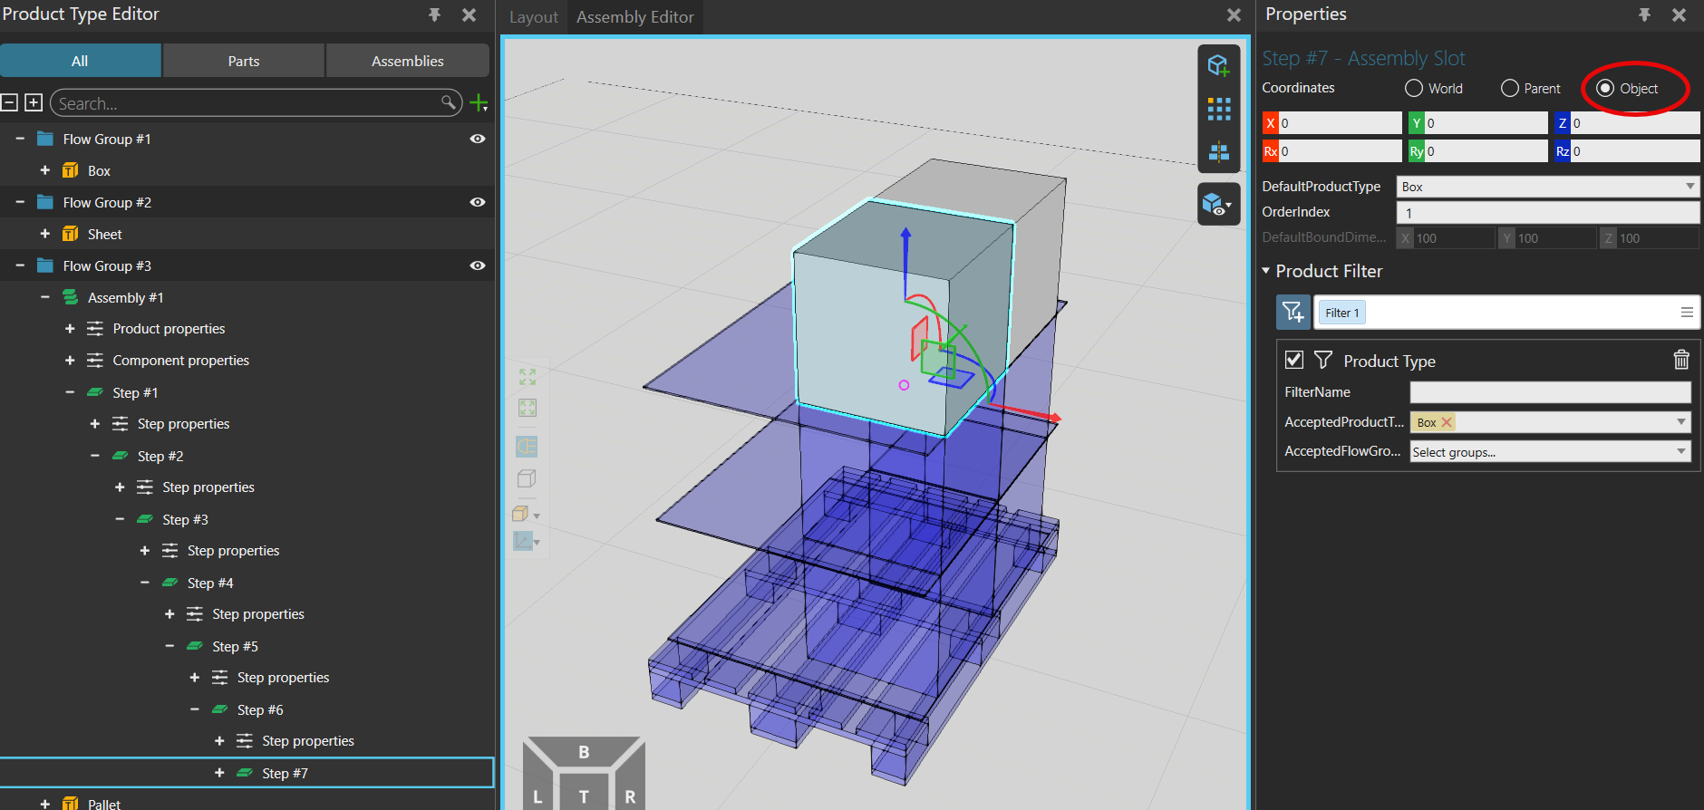Click the green plus add product type icon
Image resolution: width=1704 pixels, height=810 pixels.
pyautogui.click(x=479, y=103)
